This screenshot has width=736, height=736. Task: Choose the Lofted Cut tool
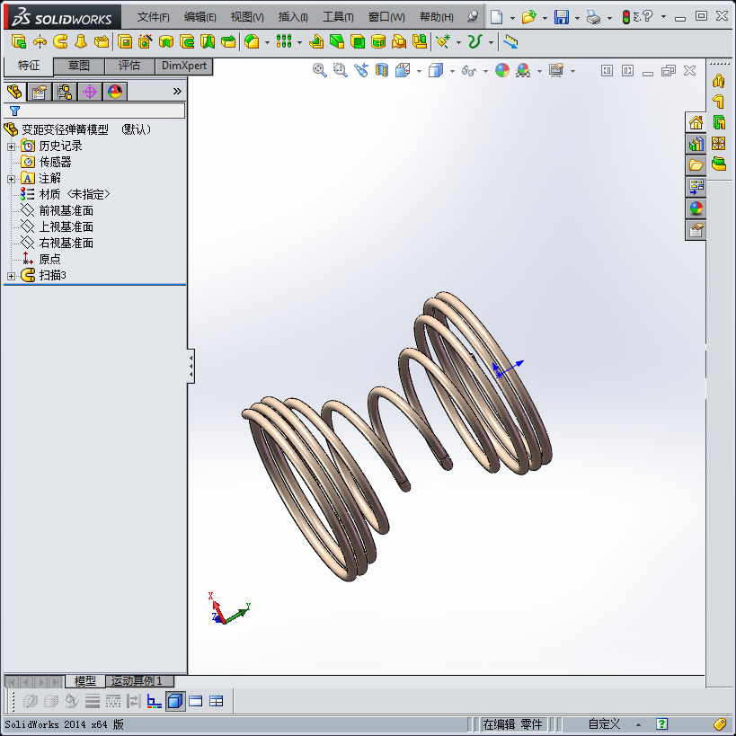point(208,41)
